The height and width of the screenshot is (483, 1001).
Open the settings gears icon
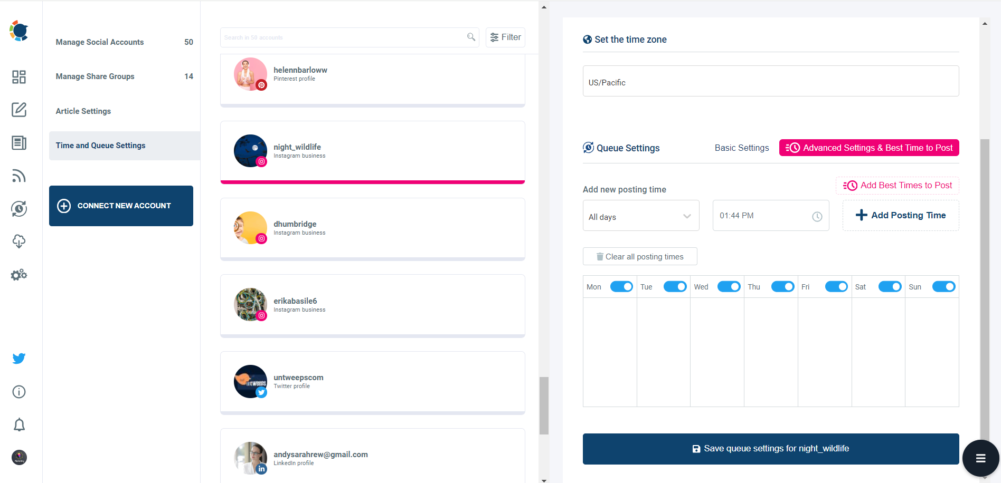[x=19, y=274]
